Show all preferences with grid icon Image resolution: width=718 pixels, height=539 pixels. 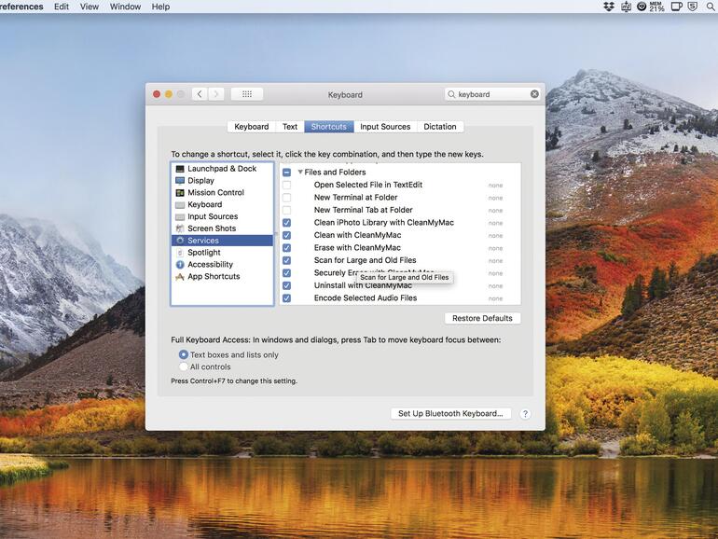[x=247, y=94]
